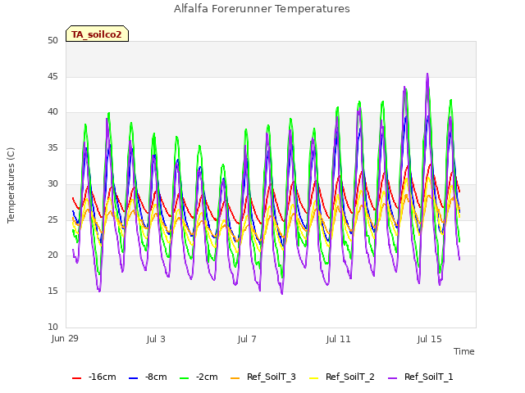Click the red -16cm legend color marker
Screen dimensions: 525x393
pyautogui.click(x=76, y=378)
